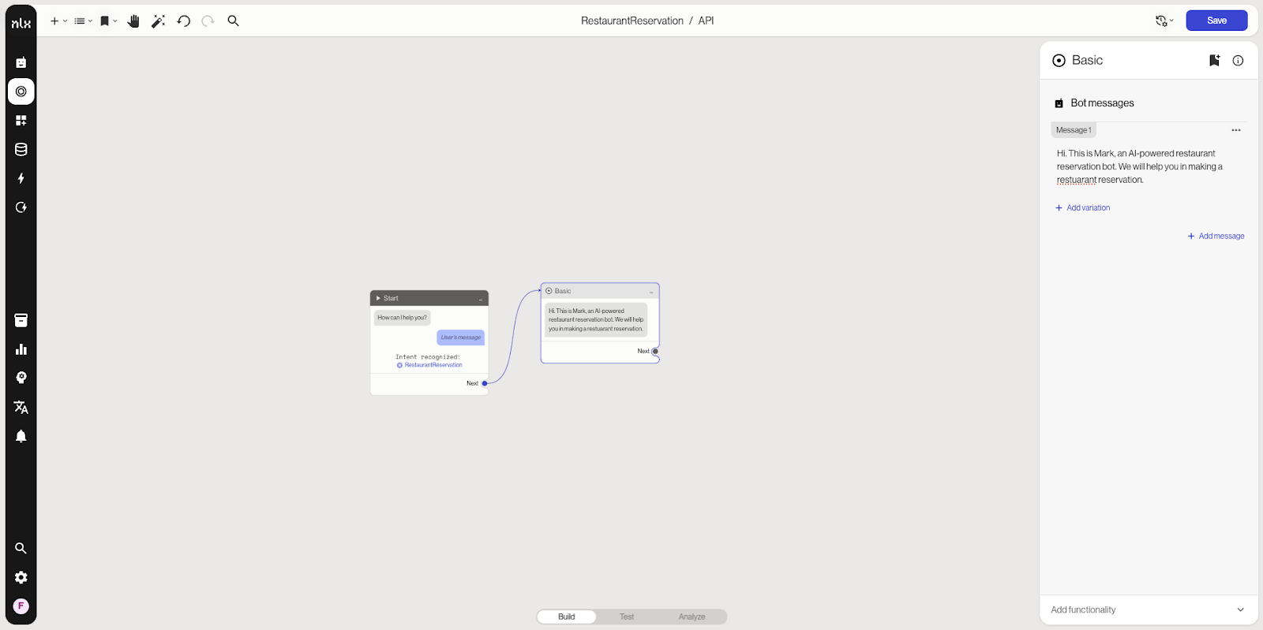Open the add node plus dropdown

[58, 21]
